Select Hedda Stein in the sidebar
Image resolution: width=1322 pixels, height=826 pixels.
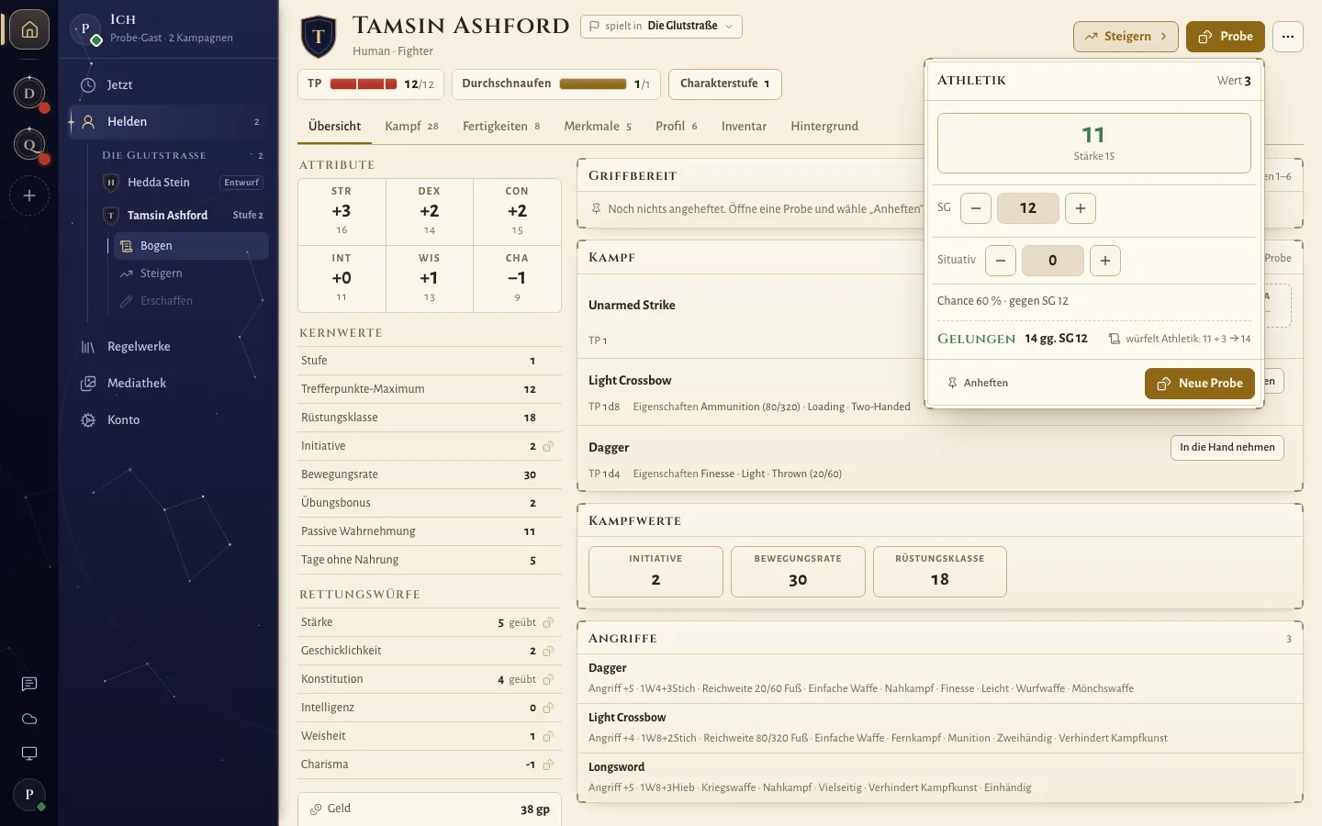[182, 183]
